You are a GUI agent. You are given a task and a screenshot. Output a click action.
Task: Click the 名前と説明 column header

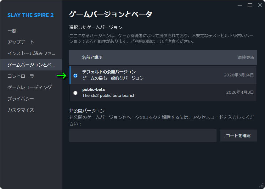(x=92, y=58)
